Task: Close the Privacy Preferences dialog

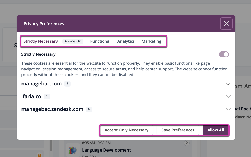Action: click(226, 24)
